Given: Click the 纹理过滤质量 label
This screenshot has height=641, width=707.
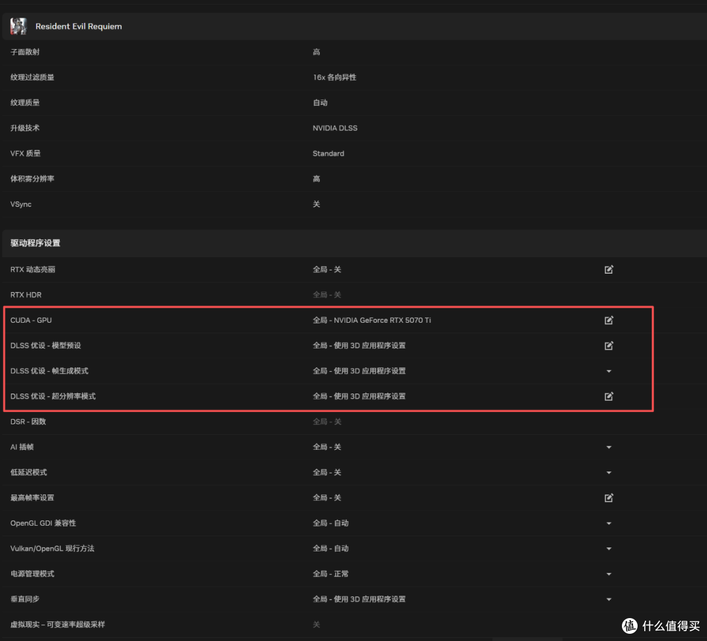Looking at the screenshot, I should 32,77.
